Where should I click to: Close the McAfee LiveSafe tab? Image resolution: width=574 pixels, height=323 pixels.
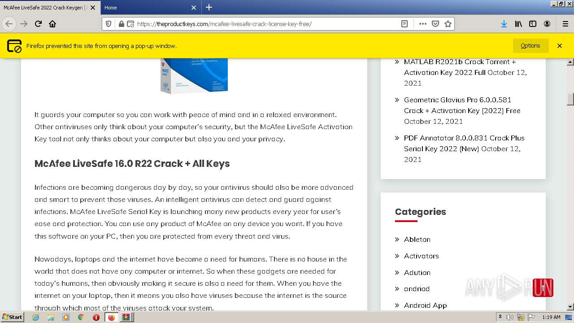93,8
